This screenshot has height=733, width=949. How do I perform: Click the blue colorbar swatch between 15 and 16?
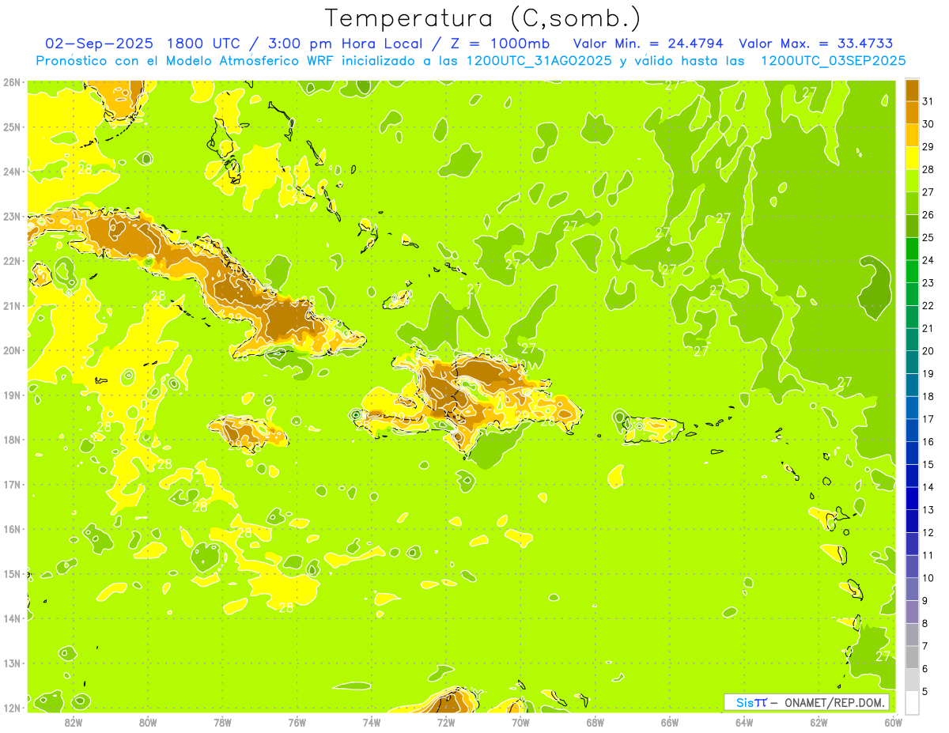point(912,453)
